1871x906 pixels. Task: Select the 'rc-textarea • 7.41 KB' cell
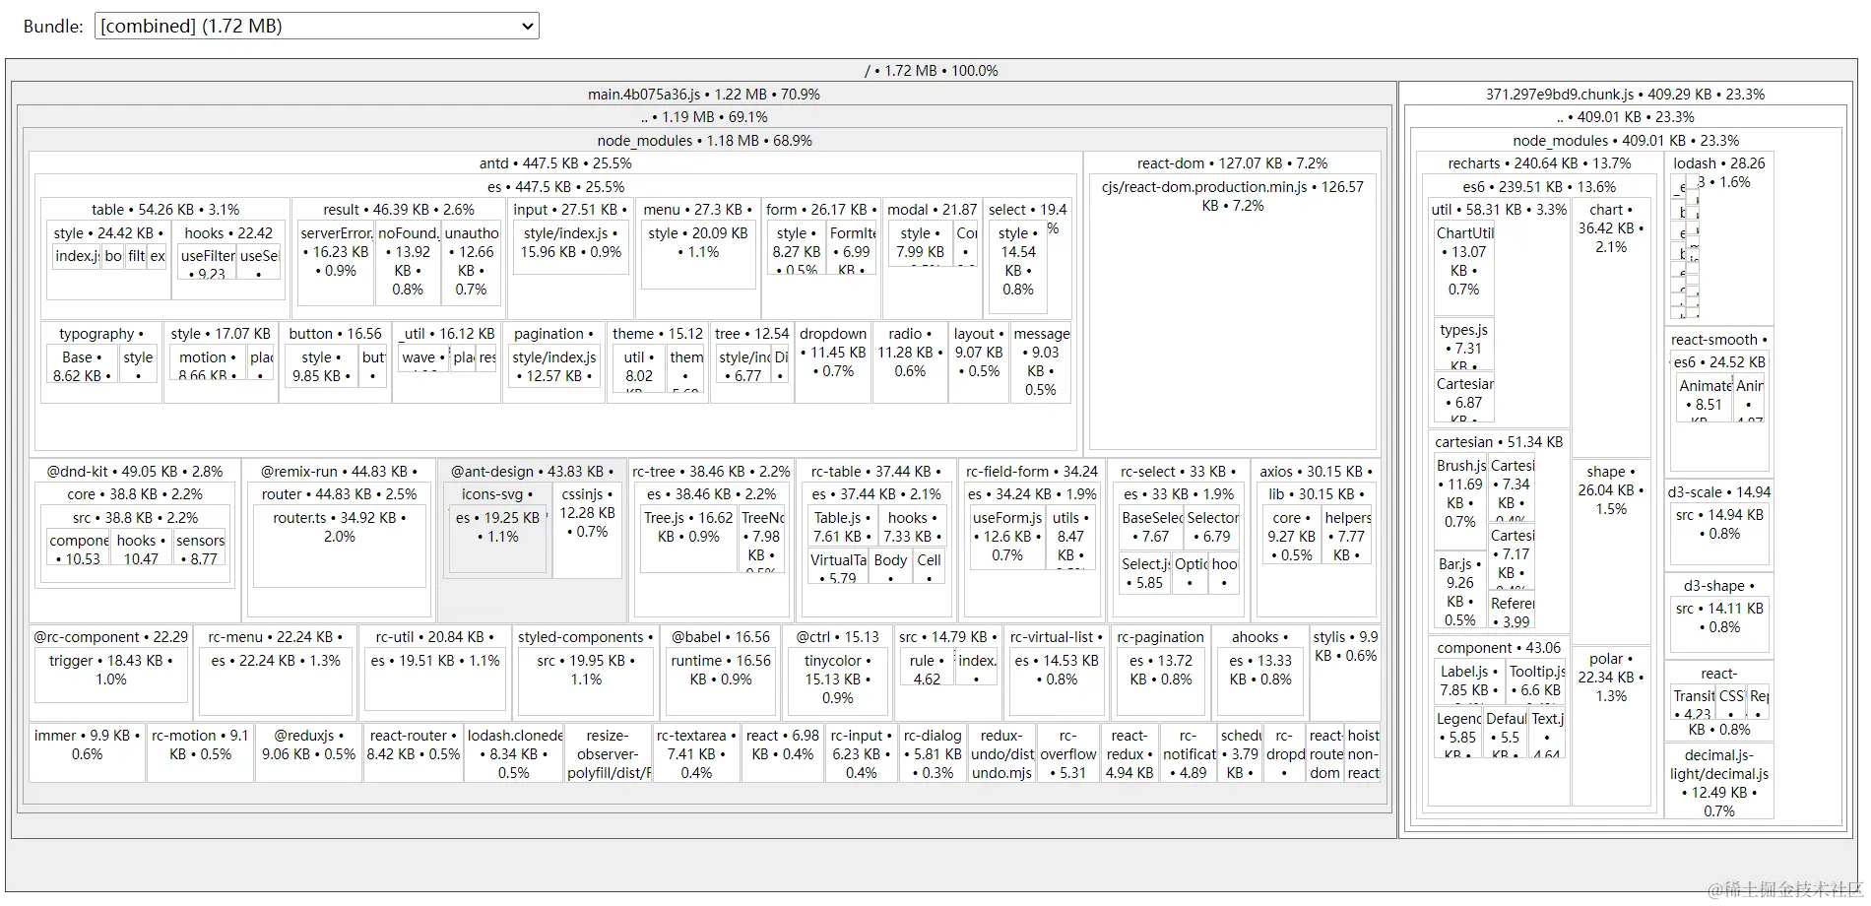696,754
